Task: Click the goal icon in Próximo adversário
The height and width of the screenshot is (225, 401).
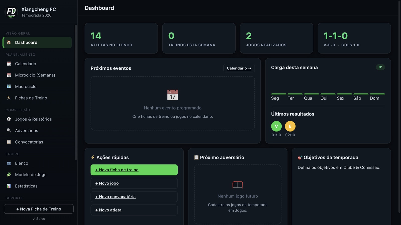Action: click(238, 184)
